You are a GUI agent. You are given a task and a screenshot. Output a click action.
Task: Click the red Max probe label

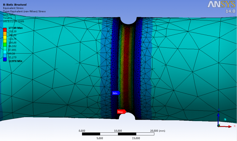click(121, 112)
